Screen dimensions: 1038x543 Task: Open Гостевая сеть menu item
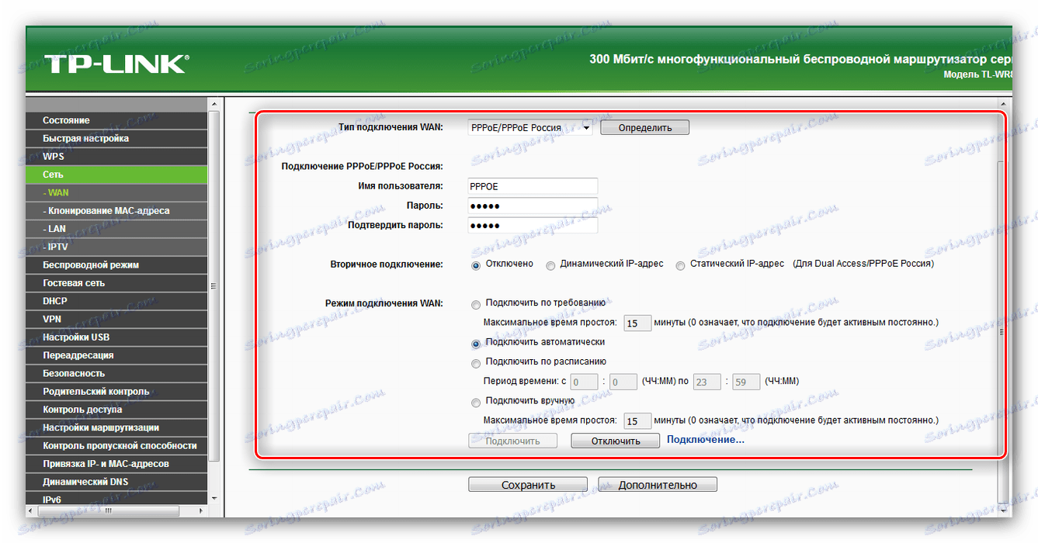coord(116,283)
